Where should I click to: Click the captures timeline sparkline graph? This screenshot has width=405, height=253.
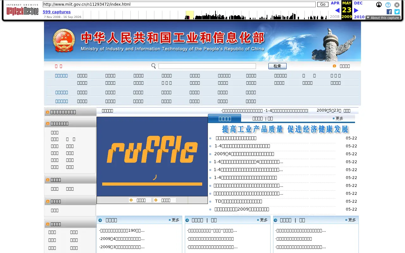206,15
